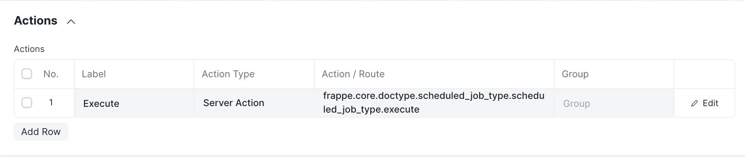The image size is (745, 157).
Task: Click the pencil icon in the Execute row
Action: (694, 104)
